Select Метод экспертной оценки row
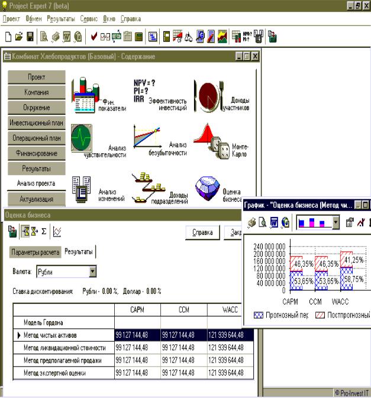 click(133, 373)
